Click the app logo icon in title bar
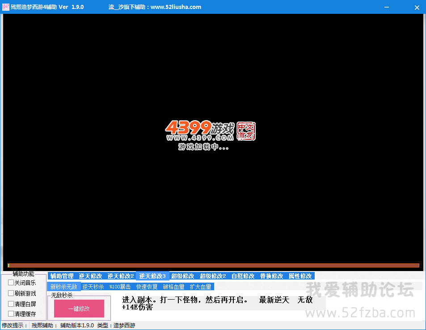Image resolution: width=426 pixels, height=330 pixels. pos(5,7)
